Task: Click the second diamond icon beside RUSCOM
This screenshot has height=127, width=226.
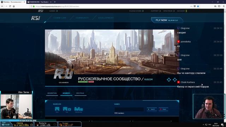Action: 175,80
